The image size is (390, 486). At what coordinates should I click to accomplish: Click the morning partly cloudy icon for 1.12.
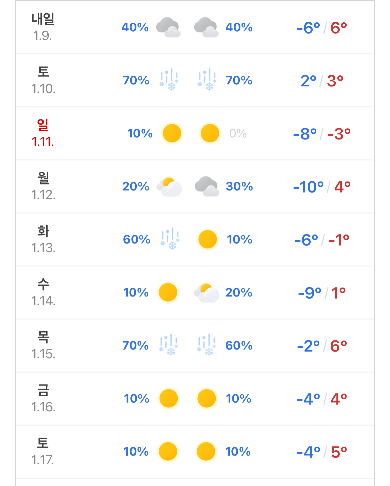[x=170, y=186]
